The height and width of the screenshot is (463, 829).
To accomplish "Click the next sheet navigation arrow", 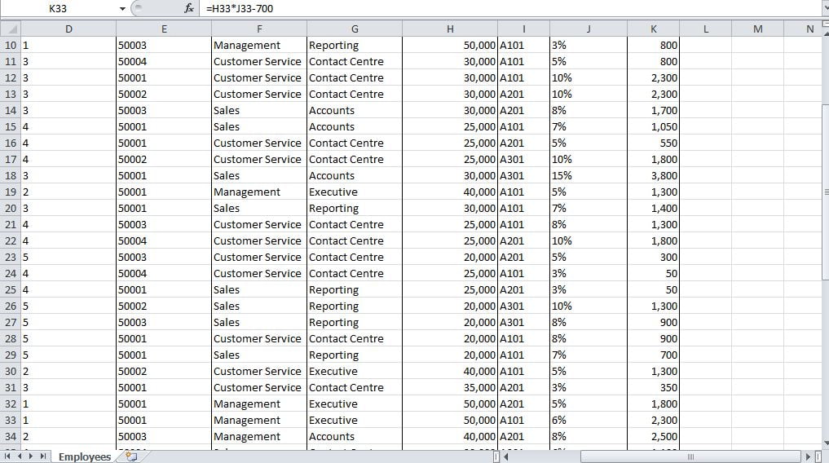I will click(x=31, y=456).
